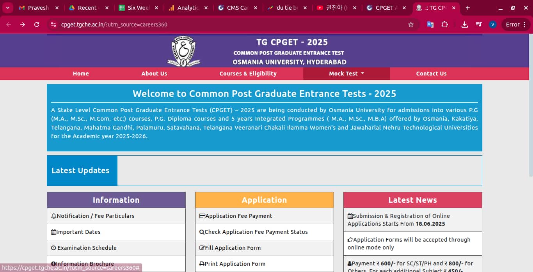Viewport: 533px width, 272px height.
Task: Click the bell icon beside Notification
Action: point(54,216)
